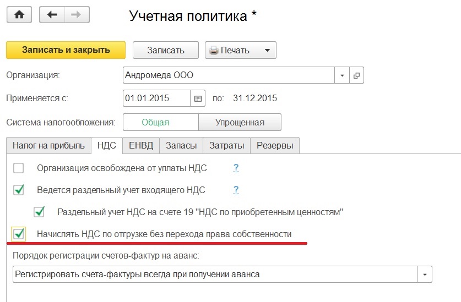Navigate back with the left arrow

pyautogui.click(x=52, y=15)
